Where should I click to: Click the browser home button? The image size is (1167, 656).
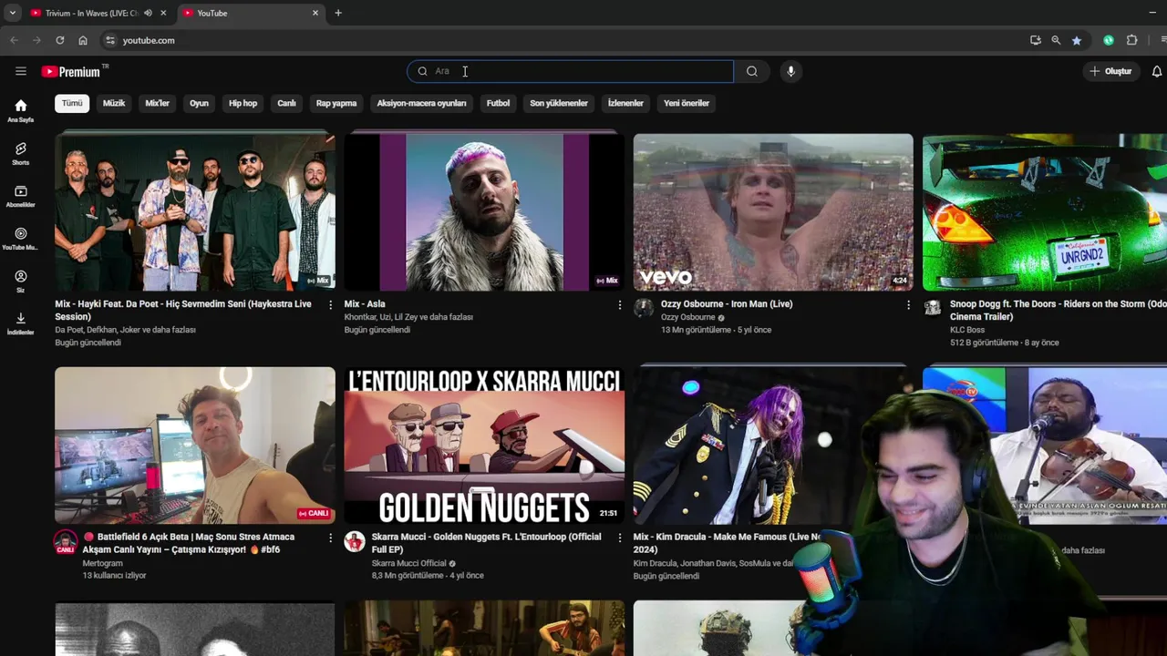83,40
